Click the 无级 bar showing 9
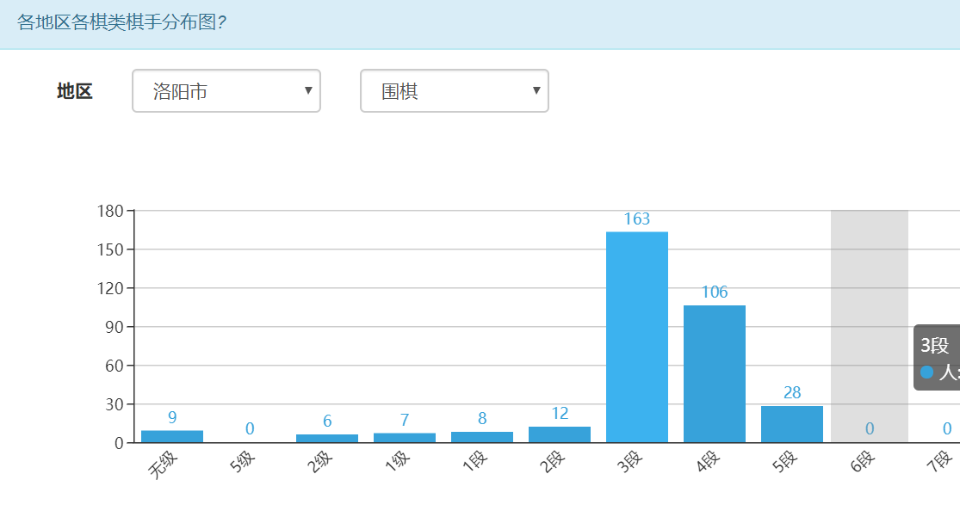960x517 pixels. pos(172,436)
